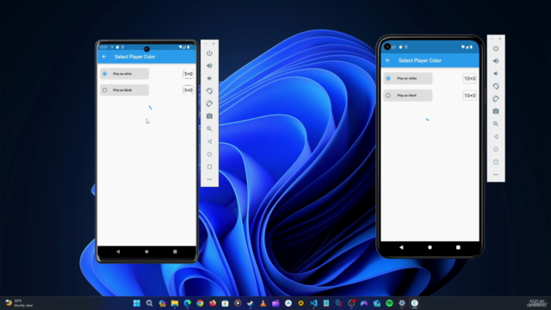This screenshot has height=310, width=551.
Task: Click Volume down icon in 5+0 emulator toolbar
Action: 209,78
